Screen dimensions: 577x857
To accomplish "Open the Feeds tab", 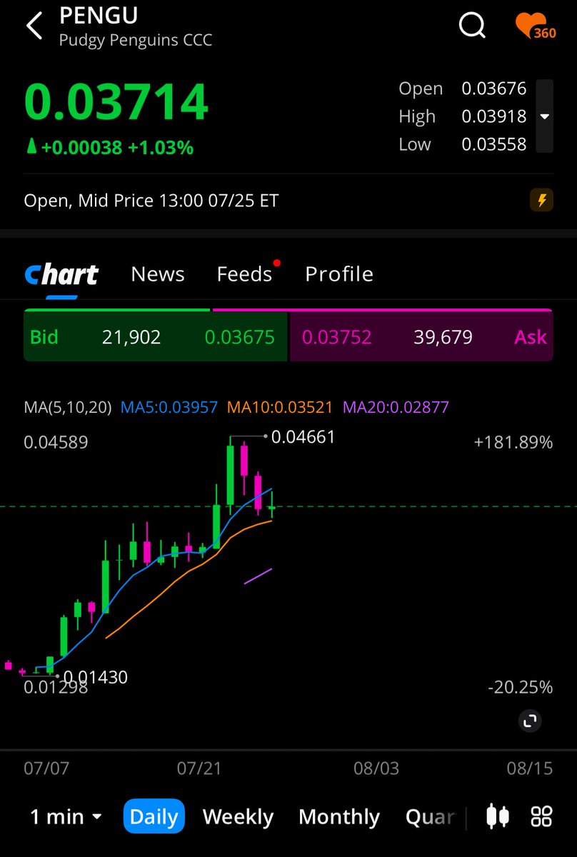I will pos(245,274).
